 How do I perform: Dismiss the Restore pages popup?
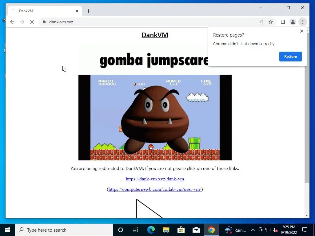pos(301,31)
